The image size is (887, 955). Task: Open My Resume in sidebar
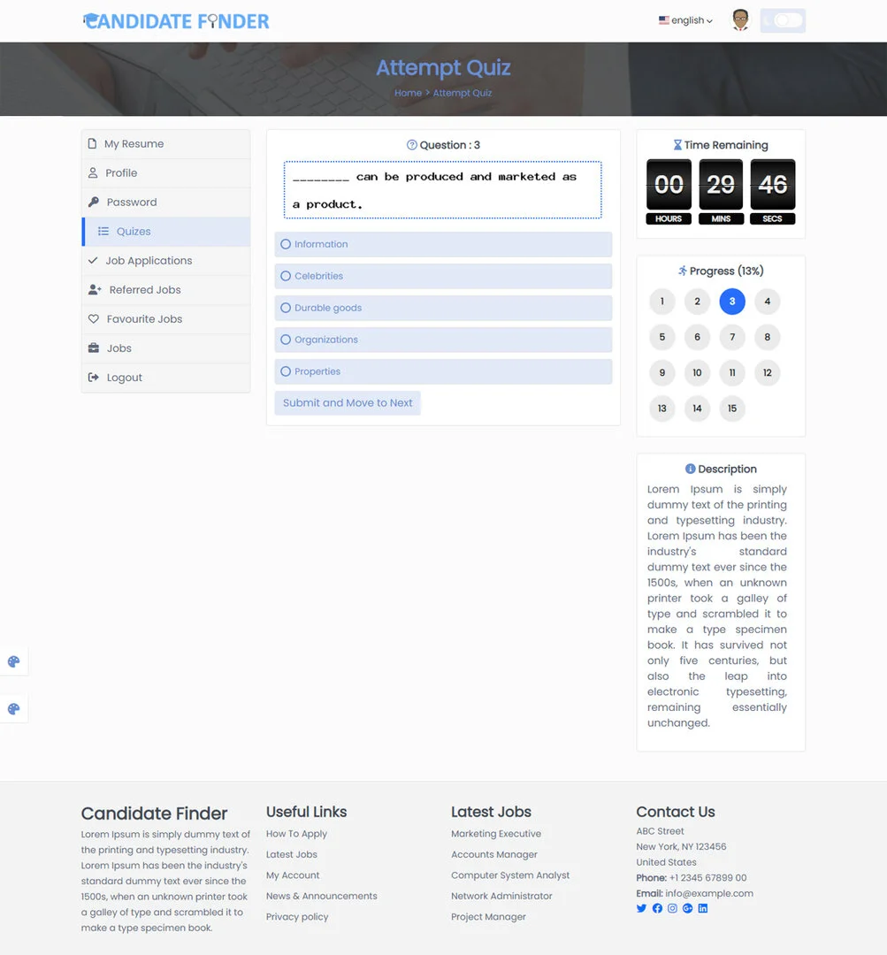(x=165, y=144)
